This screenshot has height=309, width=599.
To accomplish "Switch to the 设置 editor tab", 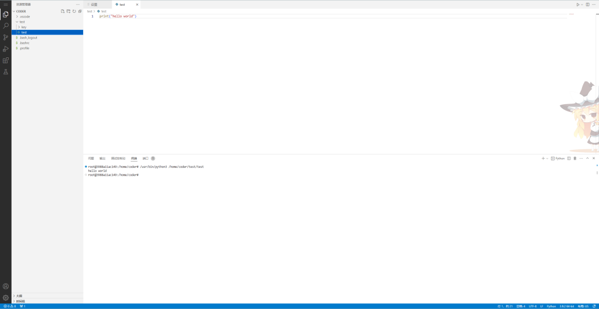I will tap(94, 4).
